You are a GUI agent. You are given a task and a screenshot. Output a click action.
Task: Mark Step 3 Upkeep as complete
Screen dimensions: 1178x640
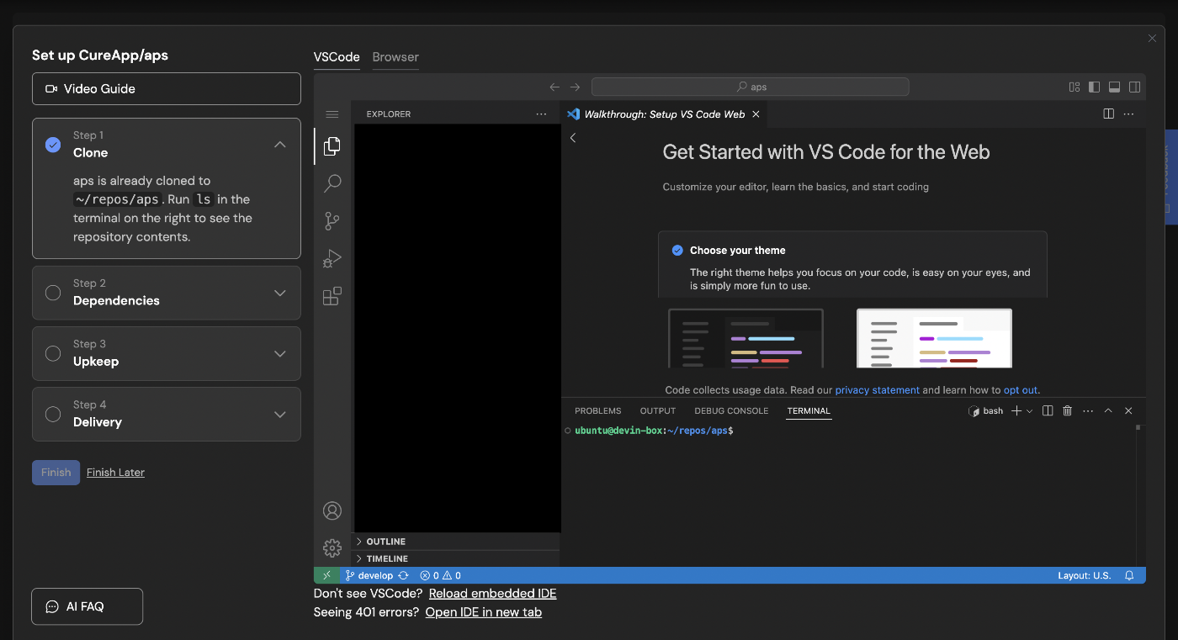[x=53, y=353]
